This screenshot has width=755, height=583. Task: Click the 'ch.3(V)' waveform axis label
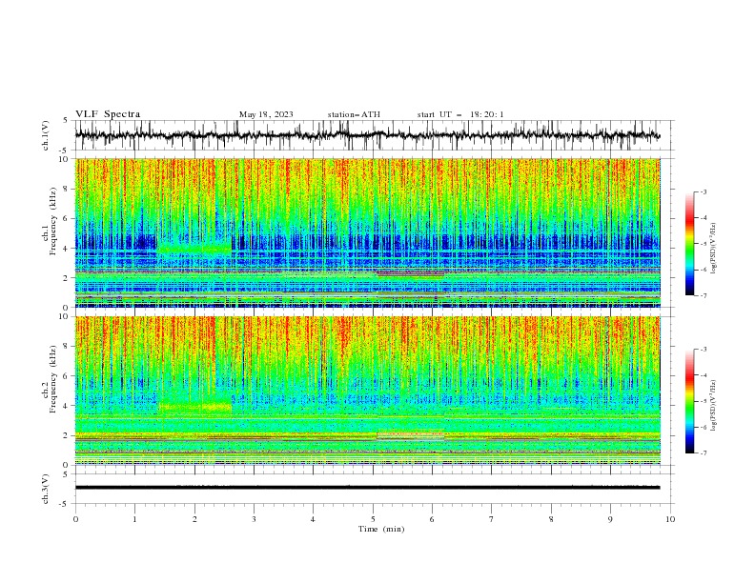(46, 489)
